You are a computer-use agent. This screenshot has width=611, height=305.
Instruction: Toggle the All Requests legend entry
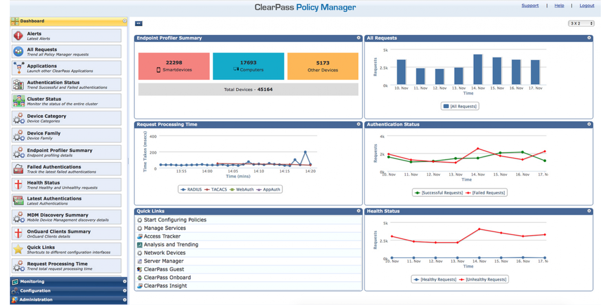460,106
